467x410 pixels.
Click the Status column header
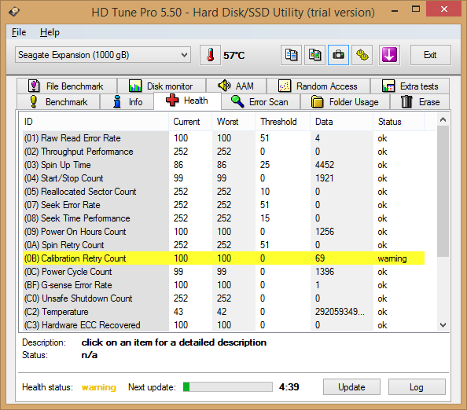tap(399, 122)
